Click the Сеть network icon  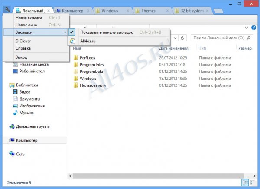click(12, 154)
